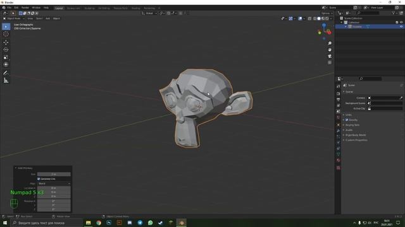405x227 pixels.
Task: Open the Align dropdown in Add Monkey
Action: (54, 183)
